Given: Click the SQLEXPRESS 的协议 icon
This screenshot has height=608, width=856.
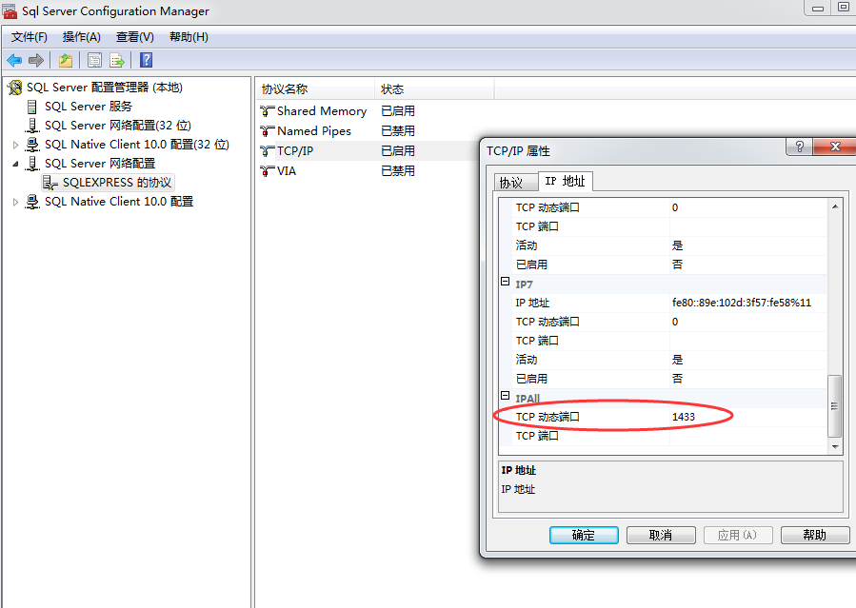Looking at the screenshot, I should [50, 183].
